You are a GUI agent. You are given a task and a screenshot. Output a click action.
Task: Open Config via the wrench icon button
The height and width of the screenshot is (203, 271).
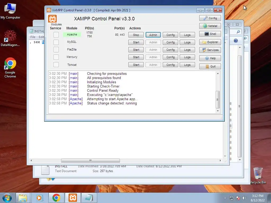210,18
